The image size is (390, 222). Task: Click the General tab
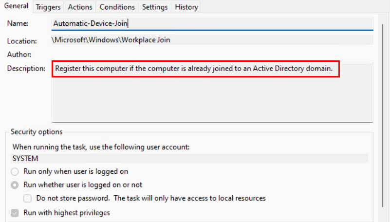tap(16, 6)
